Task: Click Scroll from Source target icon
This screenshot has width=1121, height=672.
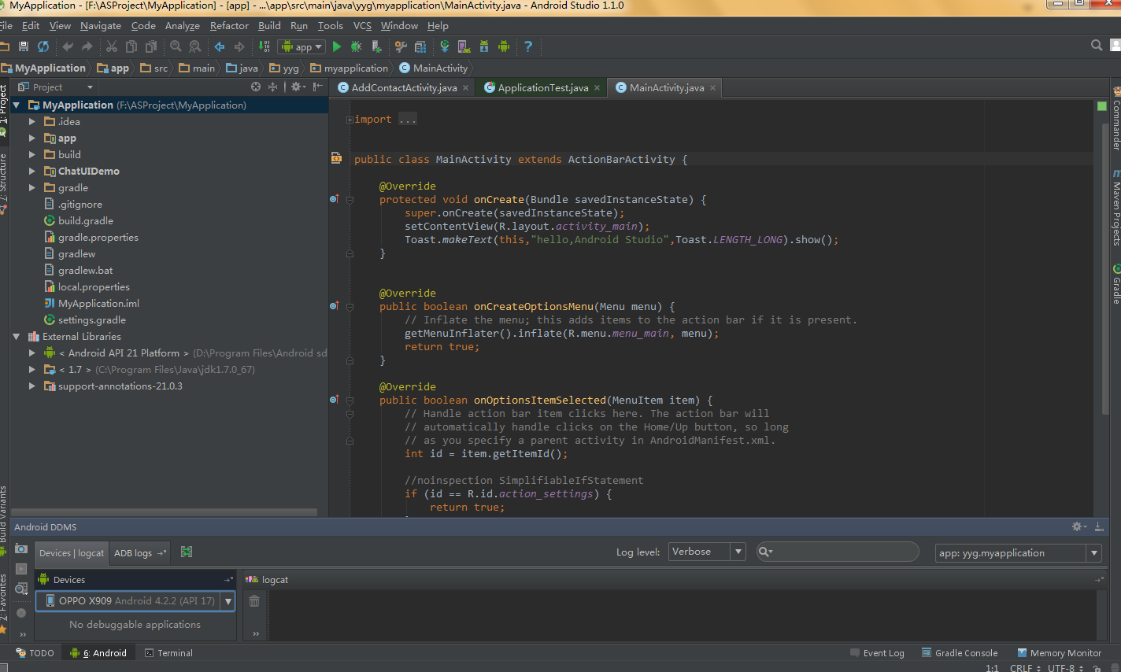Action: [x=256, y=87]
